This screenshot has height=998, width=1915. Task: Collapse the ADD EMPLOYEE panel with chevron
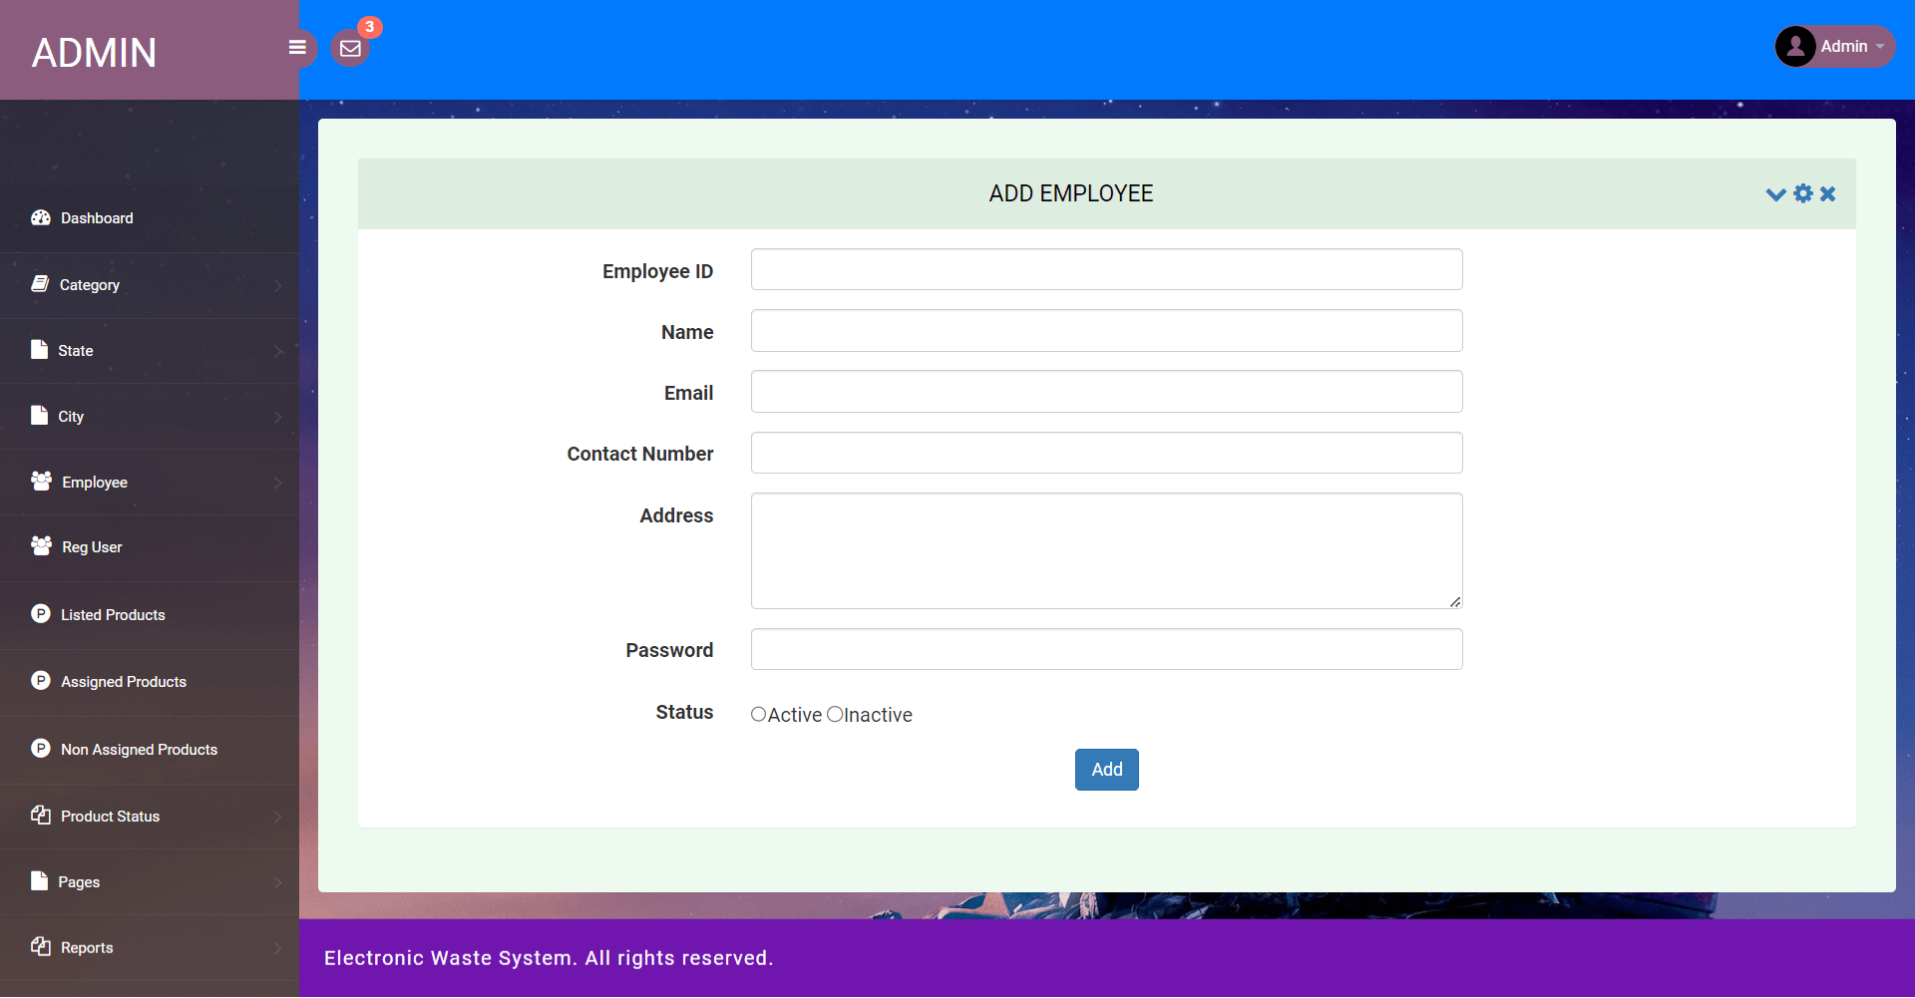(1775, 193)
